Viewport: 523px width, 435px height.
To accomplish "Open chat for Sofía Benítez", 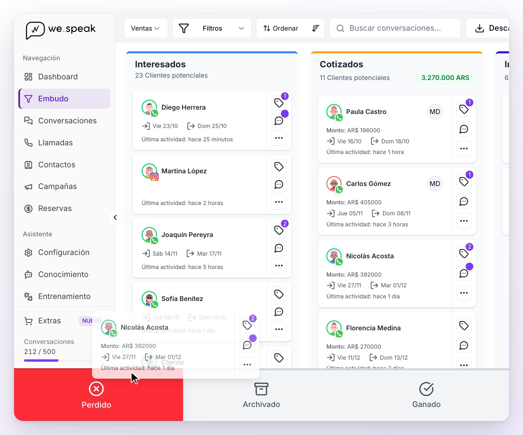I will click(x=279, y=312).
